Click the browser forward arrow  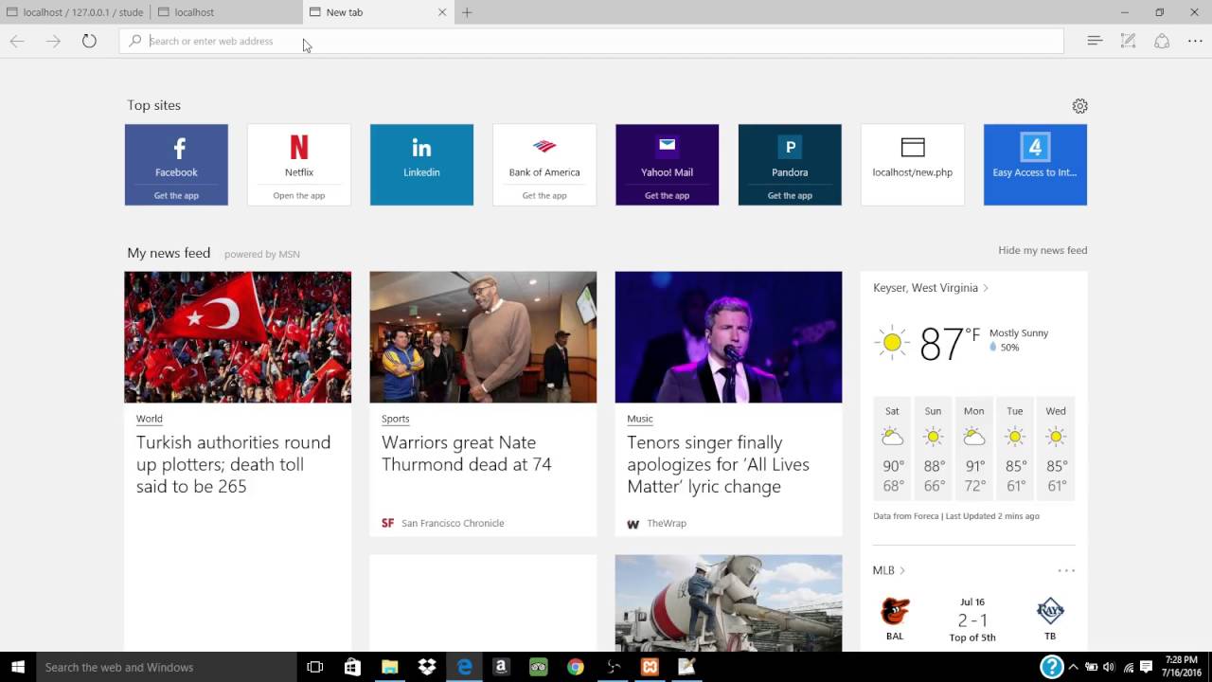53,41
